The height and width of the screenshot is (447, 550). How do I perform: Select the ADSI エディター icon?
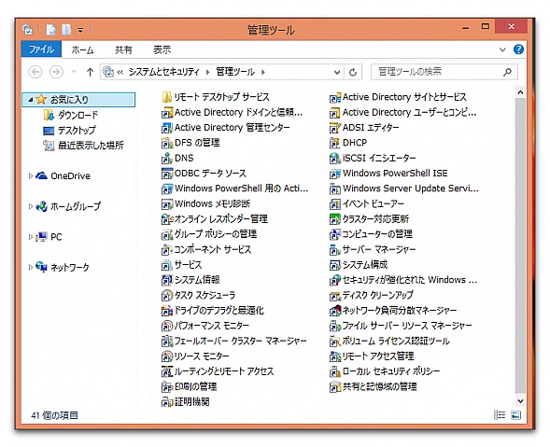[335, 128]
